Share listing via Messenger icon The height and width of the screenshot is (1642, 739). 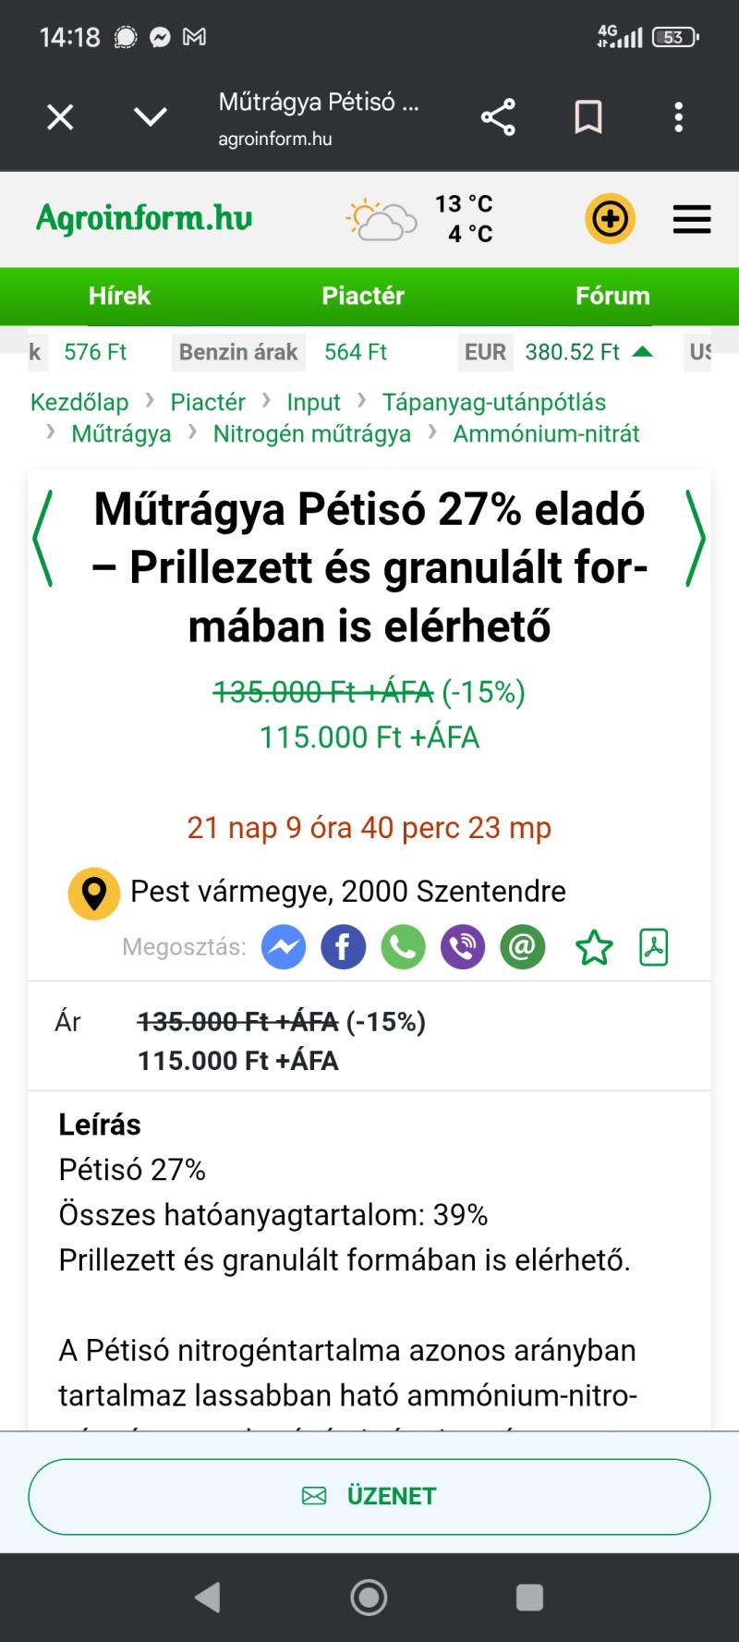point(284,947)
